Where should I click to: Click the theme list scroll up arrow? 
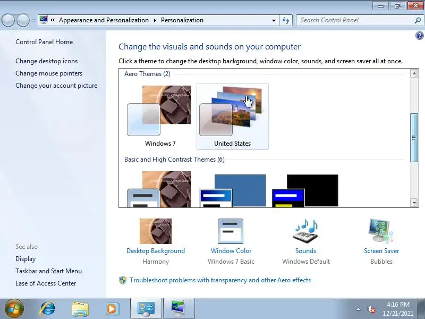point(414,73)
